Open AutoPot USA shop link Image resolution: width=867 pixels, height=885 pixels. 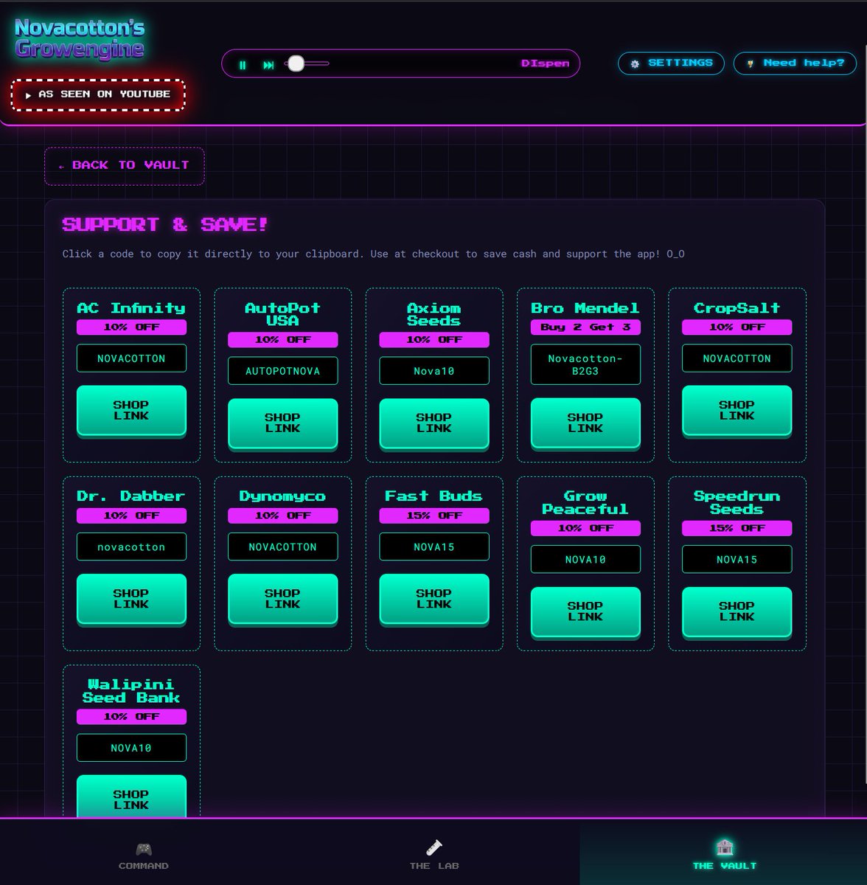(283, 423)
